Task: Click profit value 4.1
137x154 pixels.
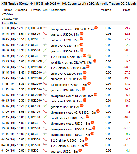Action: click(x=128, y=150)
